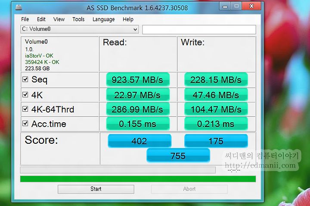Click the empty text field beside drive selector
Image resolution: width=310 pixels, height=206 pixels.
pos(199,29)
